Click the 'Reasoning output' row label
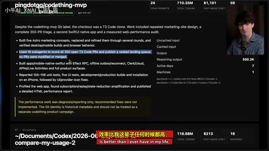 169,60
